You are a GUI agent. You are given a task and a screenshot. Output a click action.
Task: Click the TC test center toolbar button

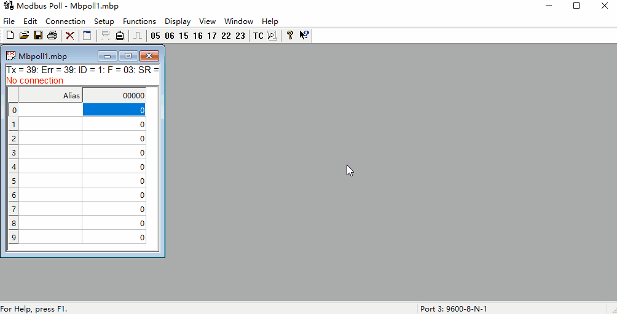pyautogui.click(x=258, y=36)
